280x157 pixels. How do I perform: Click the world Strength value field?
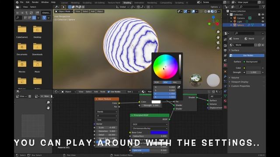[254, 72]
